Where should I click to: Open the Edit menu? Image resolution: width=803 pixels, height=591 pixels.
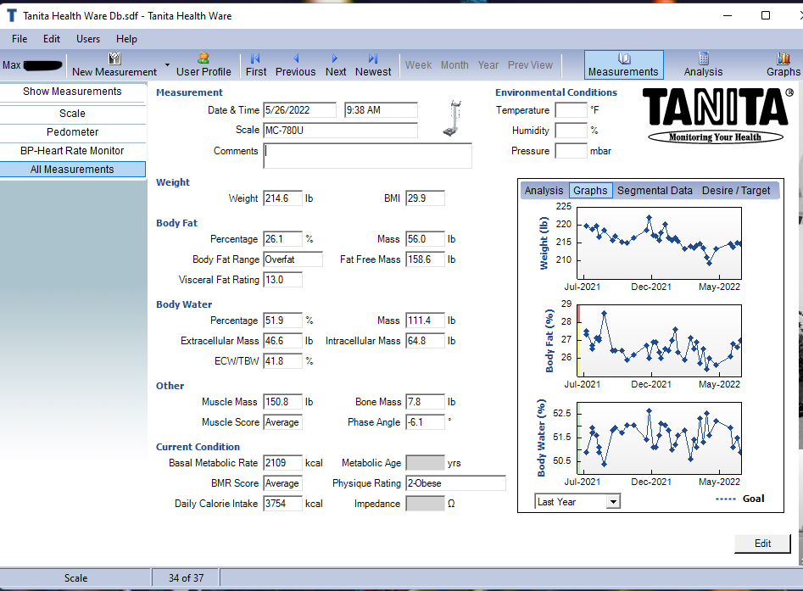click(x=51, y=39)
